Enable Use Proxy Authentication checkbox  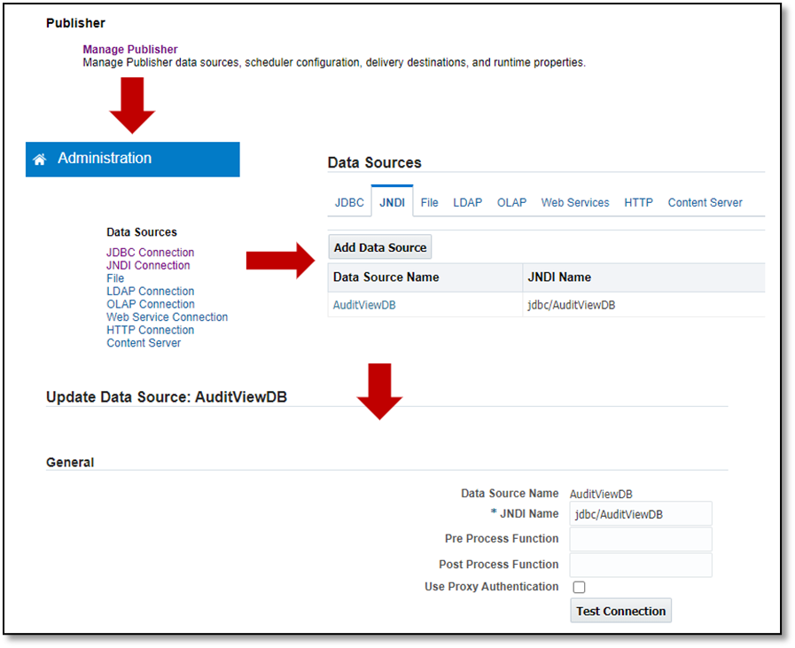pyautogui.click(x=580, y=587)
